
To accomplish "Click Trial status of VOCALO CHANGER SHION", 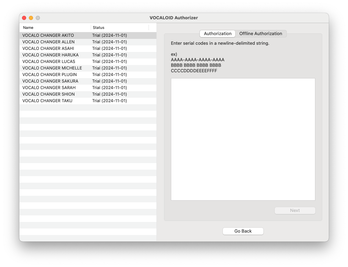I will [x=110, y=94].
